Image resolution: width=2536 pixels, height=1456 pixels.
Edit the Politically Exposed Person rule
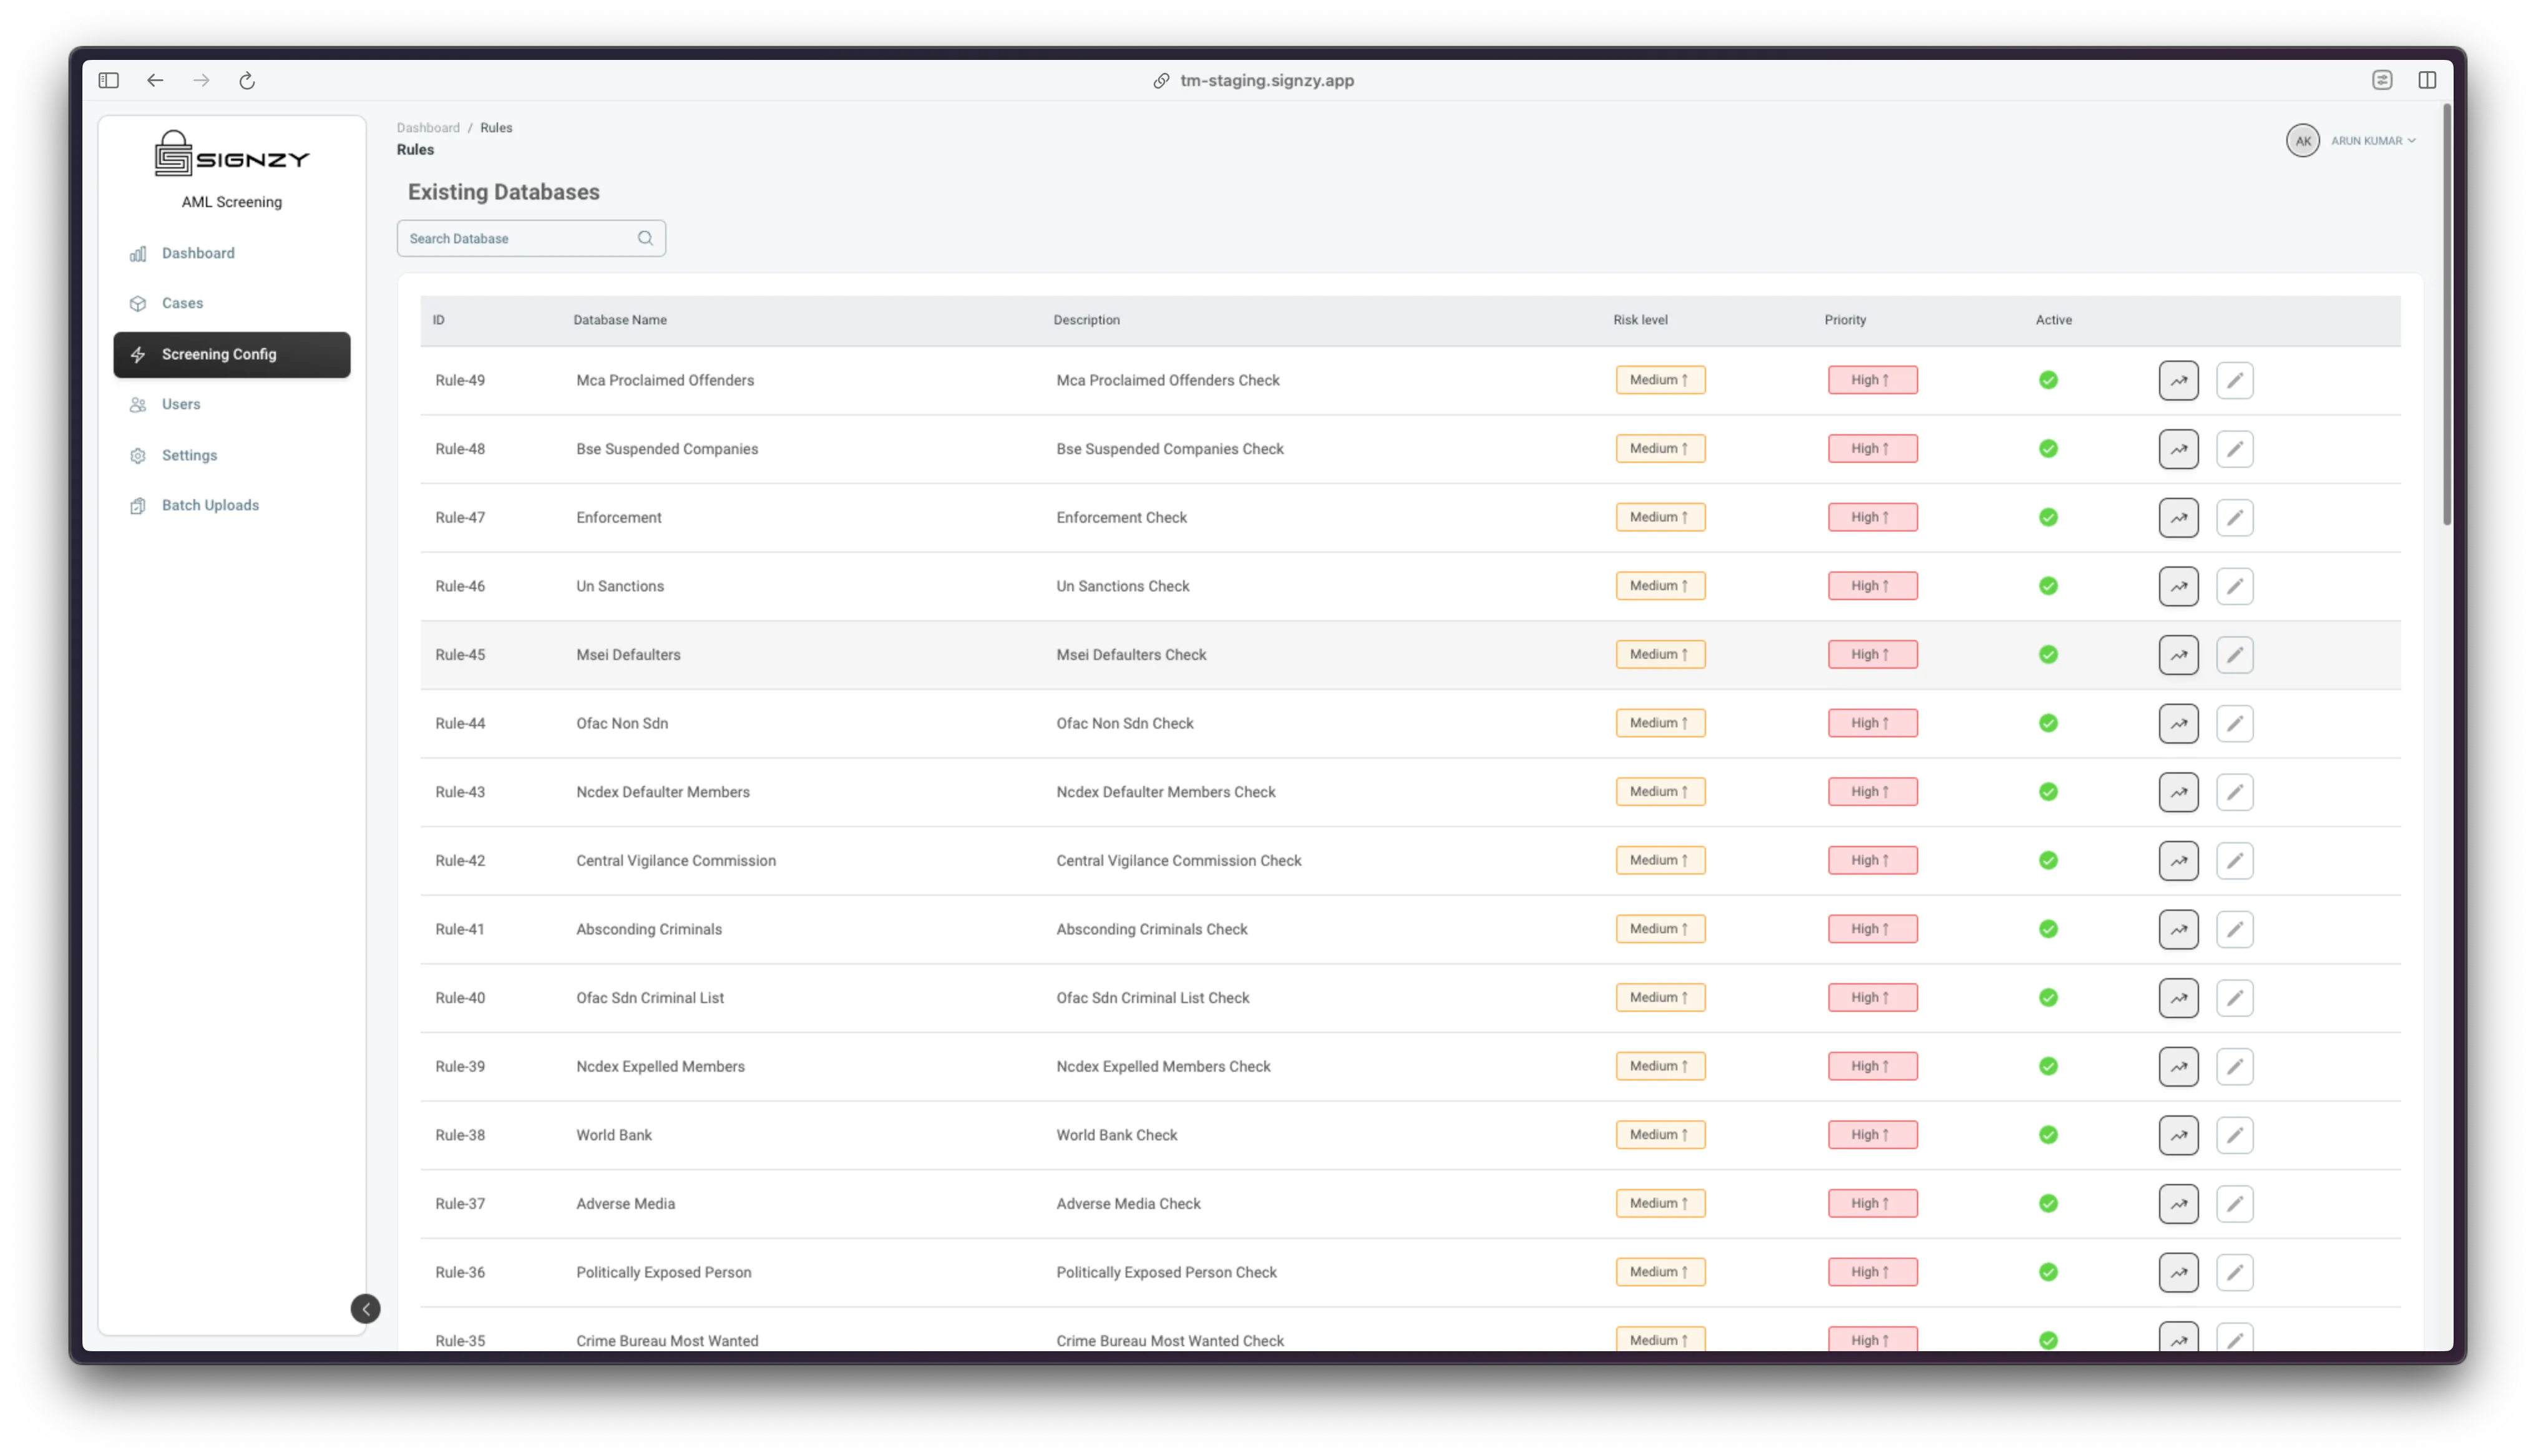[x=2234, y=1272]
